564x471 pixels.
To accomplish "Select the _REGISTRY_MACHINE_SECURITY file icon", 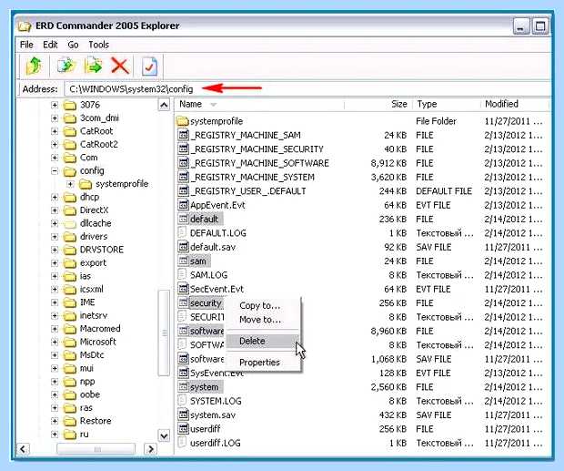I will [x=184, y=149].
